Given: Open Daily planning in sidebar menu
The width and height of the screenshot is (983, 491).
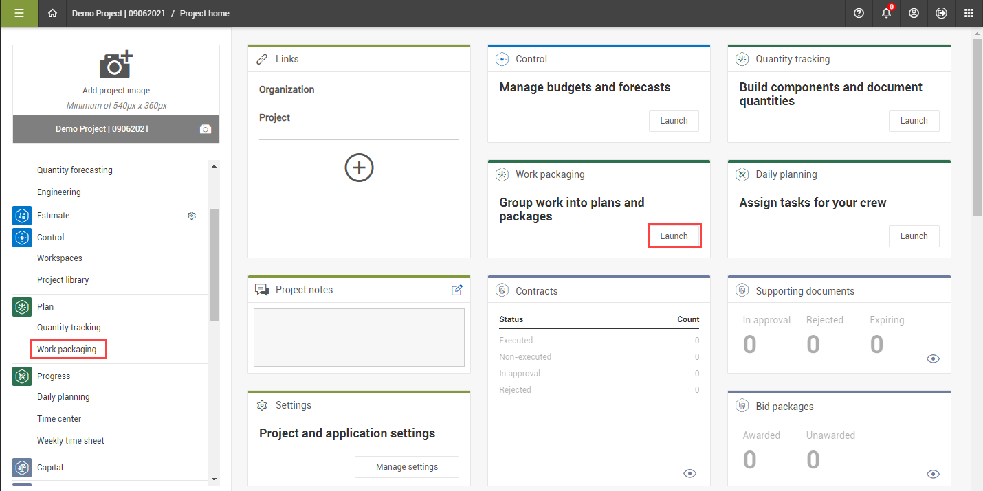Looking at the screenshot, I should point(63,397).
